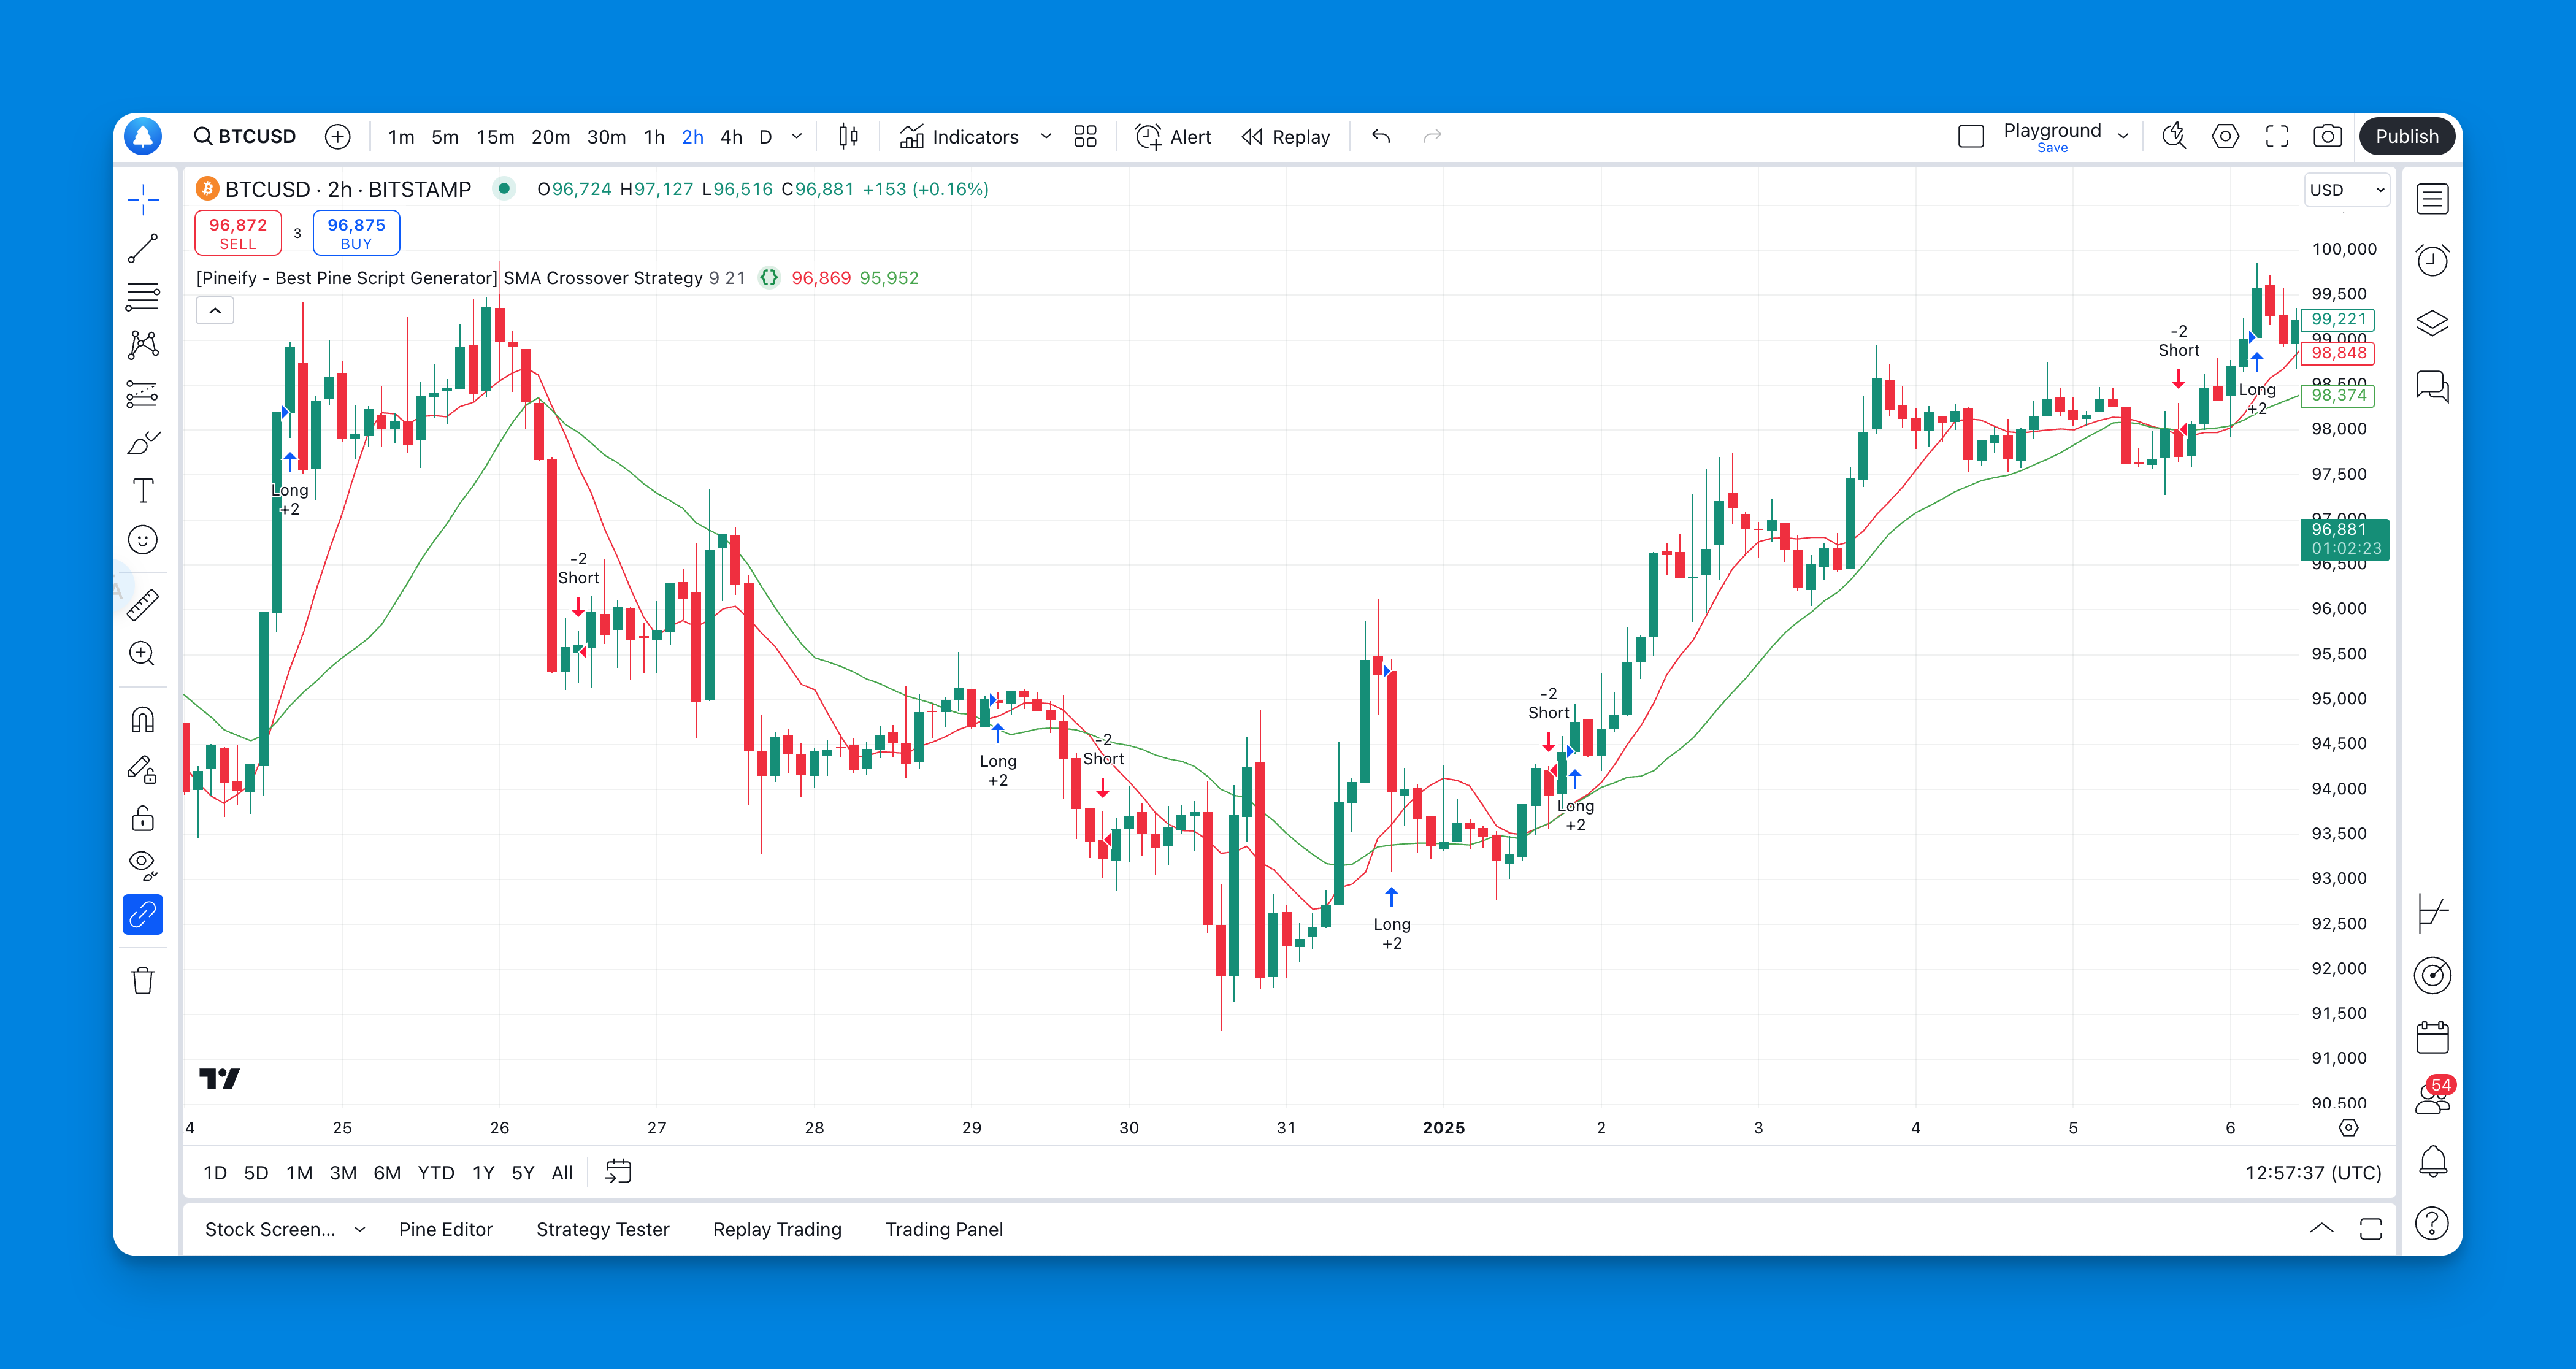Open the chats panel icon

tap(2432, 386)
